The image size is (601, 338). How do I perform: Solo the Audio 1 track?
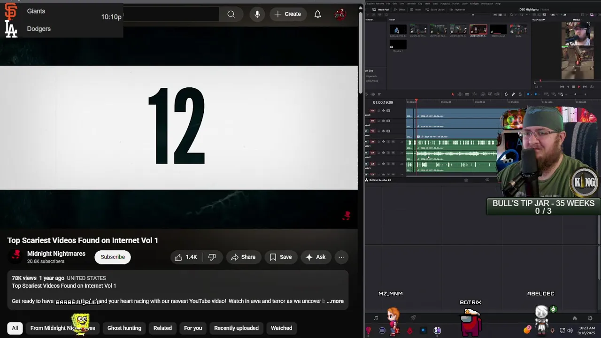pyautogui.click(x=388, y=142)
